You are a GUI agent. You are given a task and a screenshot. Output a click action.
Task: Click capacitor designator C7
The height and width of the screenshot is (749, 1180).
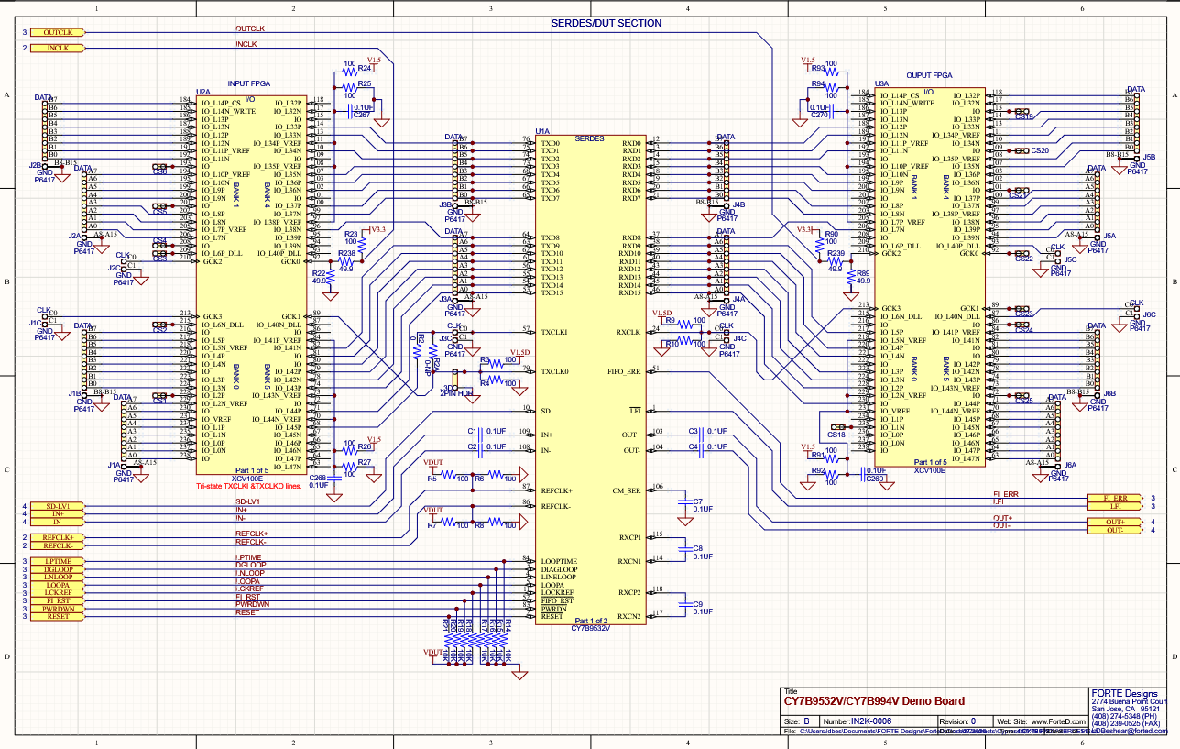(698, 501)
